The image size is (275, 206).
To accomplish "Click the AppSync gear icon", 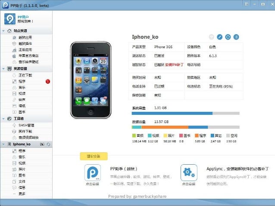I will click(189, 172).
